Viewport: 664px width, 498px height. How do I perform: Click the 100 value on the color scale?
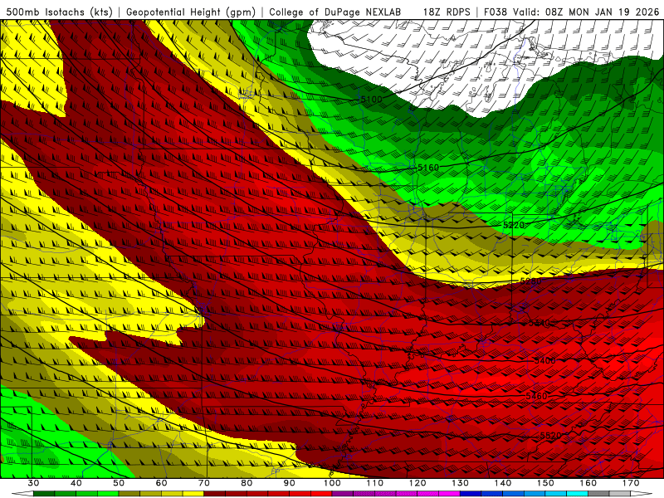click(x=333, y=483)
